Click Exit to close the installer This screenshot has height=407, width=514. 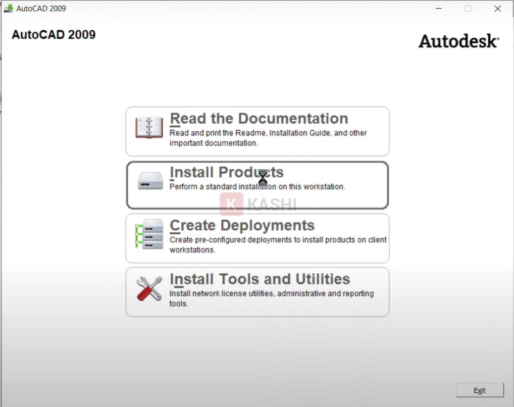479,390
